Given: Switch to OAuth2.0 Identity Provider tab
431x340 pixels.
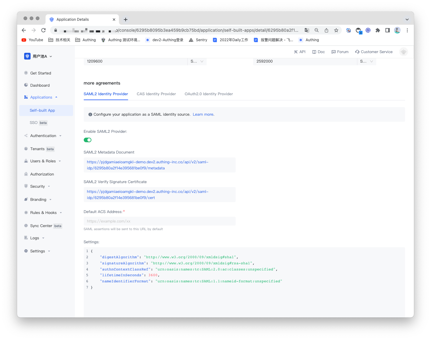Looking at the screenshot, I should (x=209, y=94).
